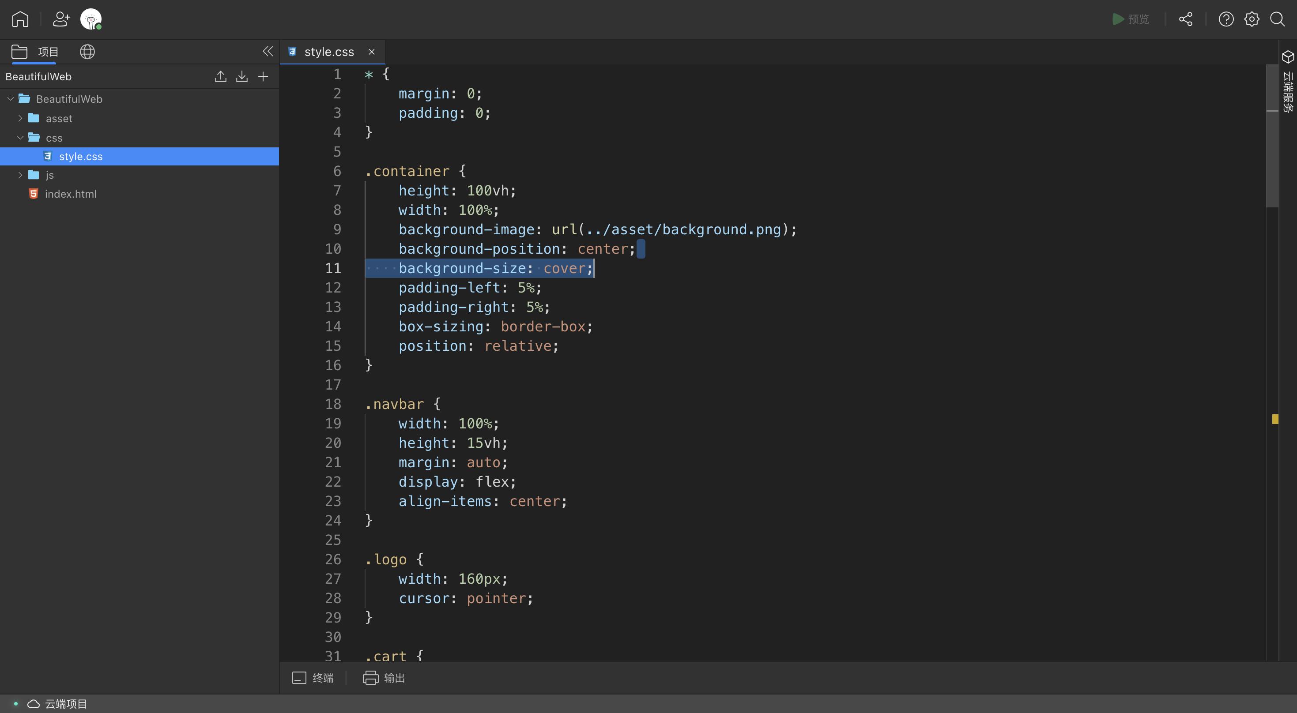Click the BeautifulWeb project title header
The width and height of the screenshot is (1297, 713).
coord(39,76)
